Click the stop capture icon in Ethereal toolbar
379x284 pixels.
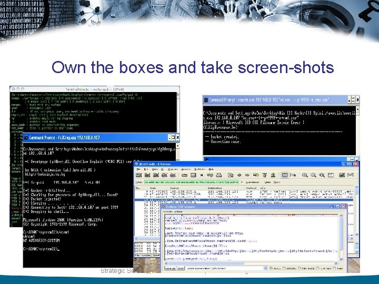pyautogui.click(x=164, y=175)
